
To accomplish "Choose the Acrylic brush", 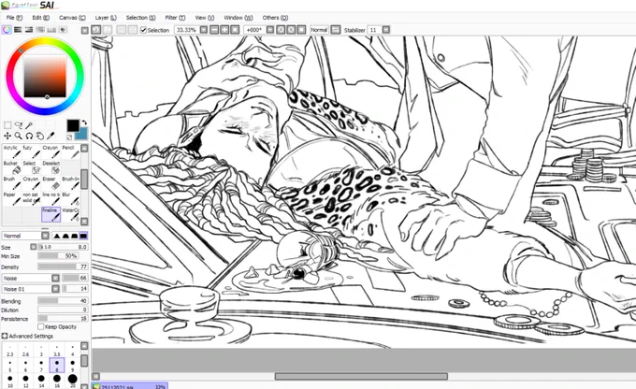I will pos(12,151).
